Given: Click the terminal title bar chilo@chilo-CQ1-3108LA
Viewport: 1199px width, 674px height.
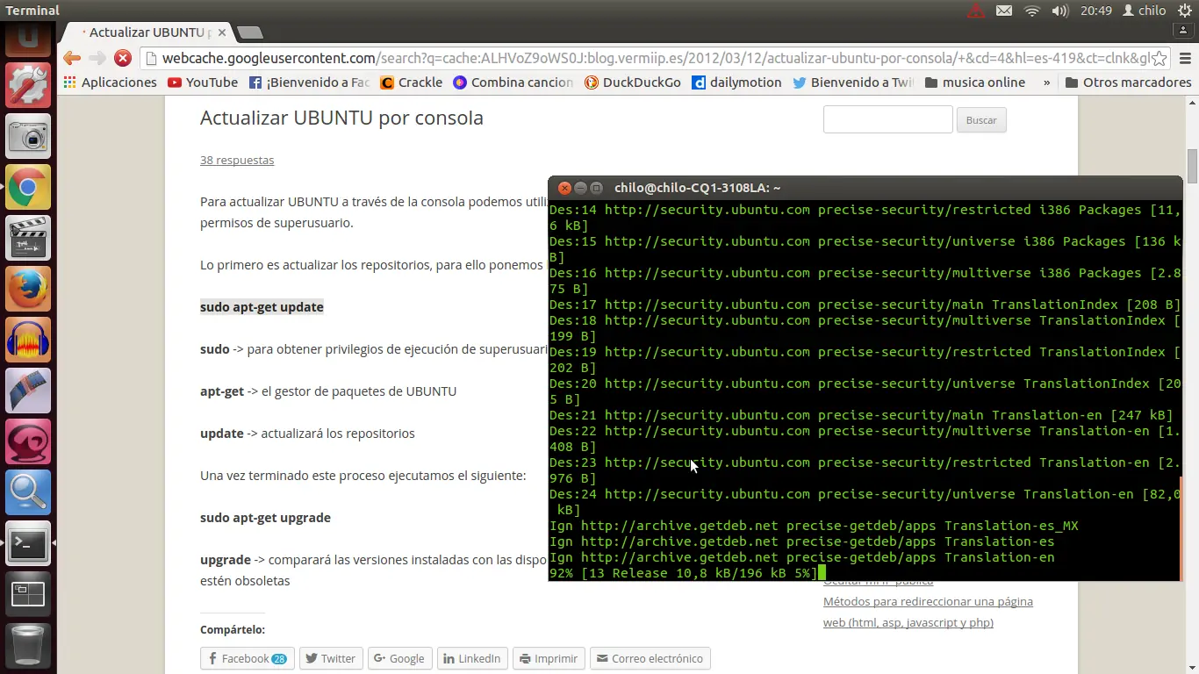Looking at the screenshot, I should pyautogui.click(x=865, y=188).
